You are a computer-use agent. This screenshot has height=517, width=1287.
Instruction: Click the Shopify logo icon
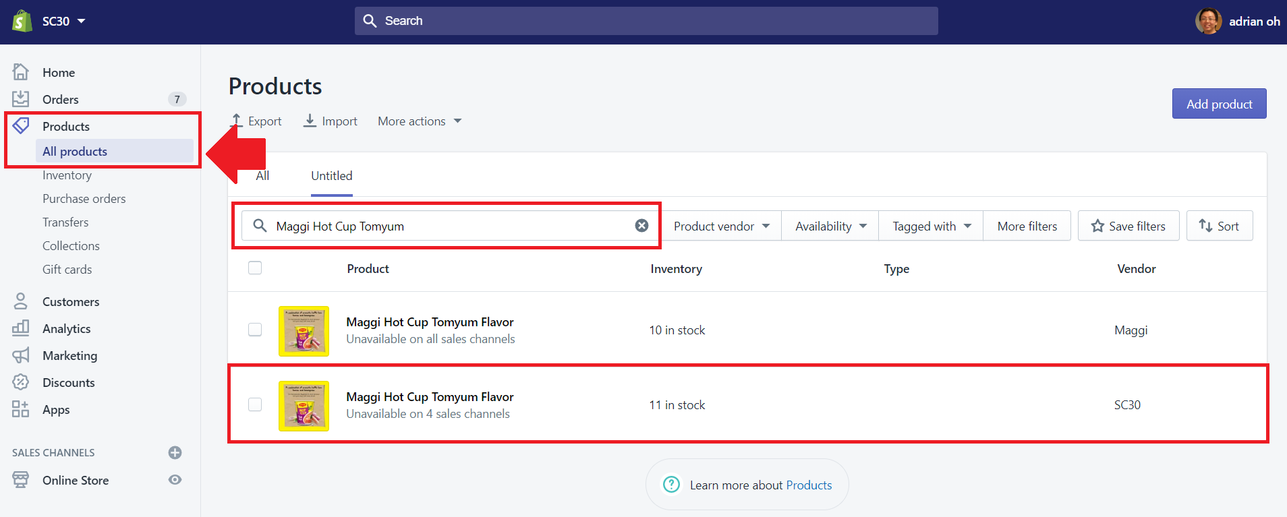pos(22,21)
